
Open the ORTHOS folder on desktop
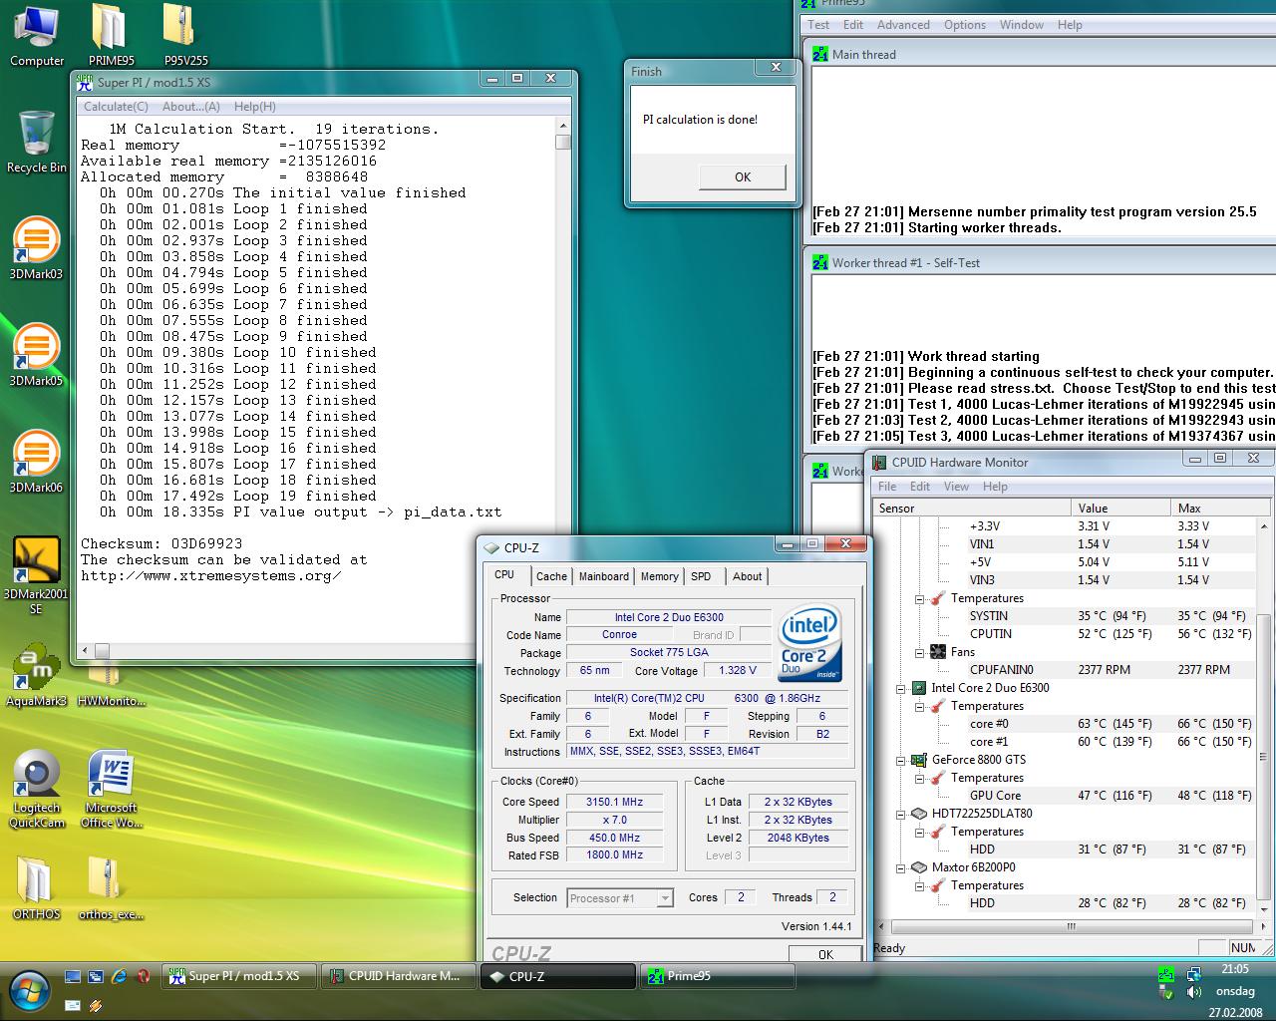[x=36, y=888]
